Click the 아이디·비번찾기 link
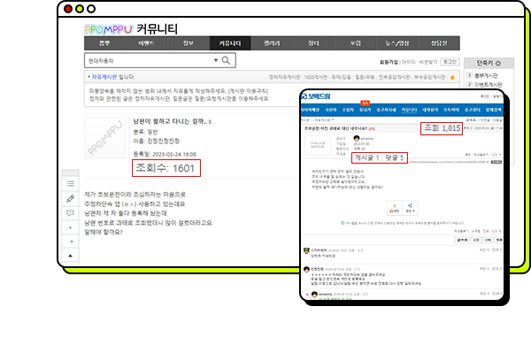The image size is (531, 345). (x=419, y=62)
